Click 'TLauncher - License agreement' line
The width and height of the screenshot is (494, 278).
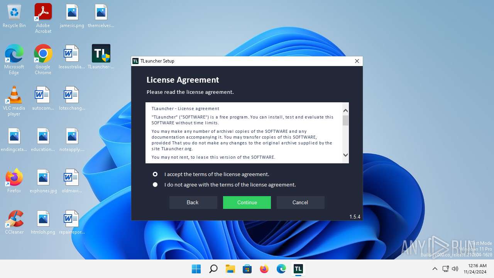coord(185,108)
